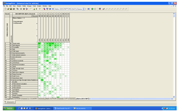
Task: Click the Reset button in matrix corner
Action: tap(7, 14)
